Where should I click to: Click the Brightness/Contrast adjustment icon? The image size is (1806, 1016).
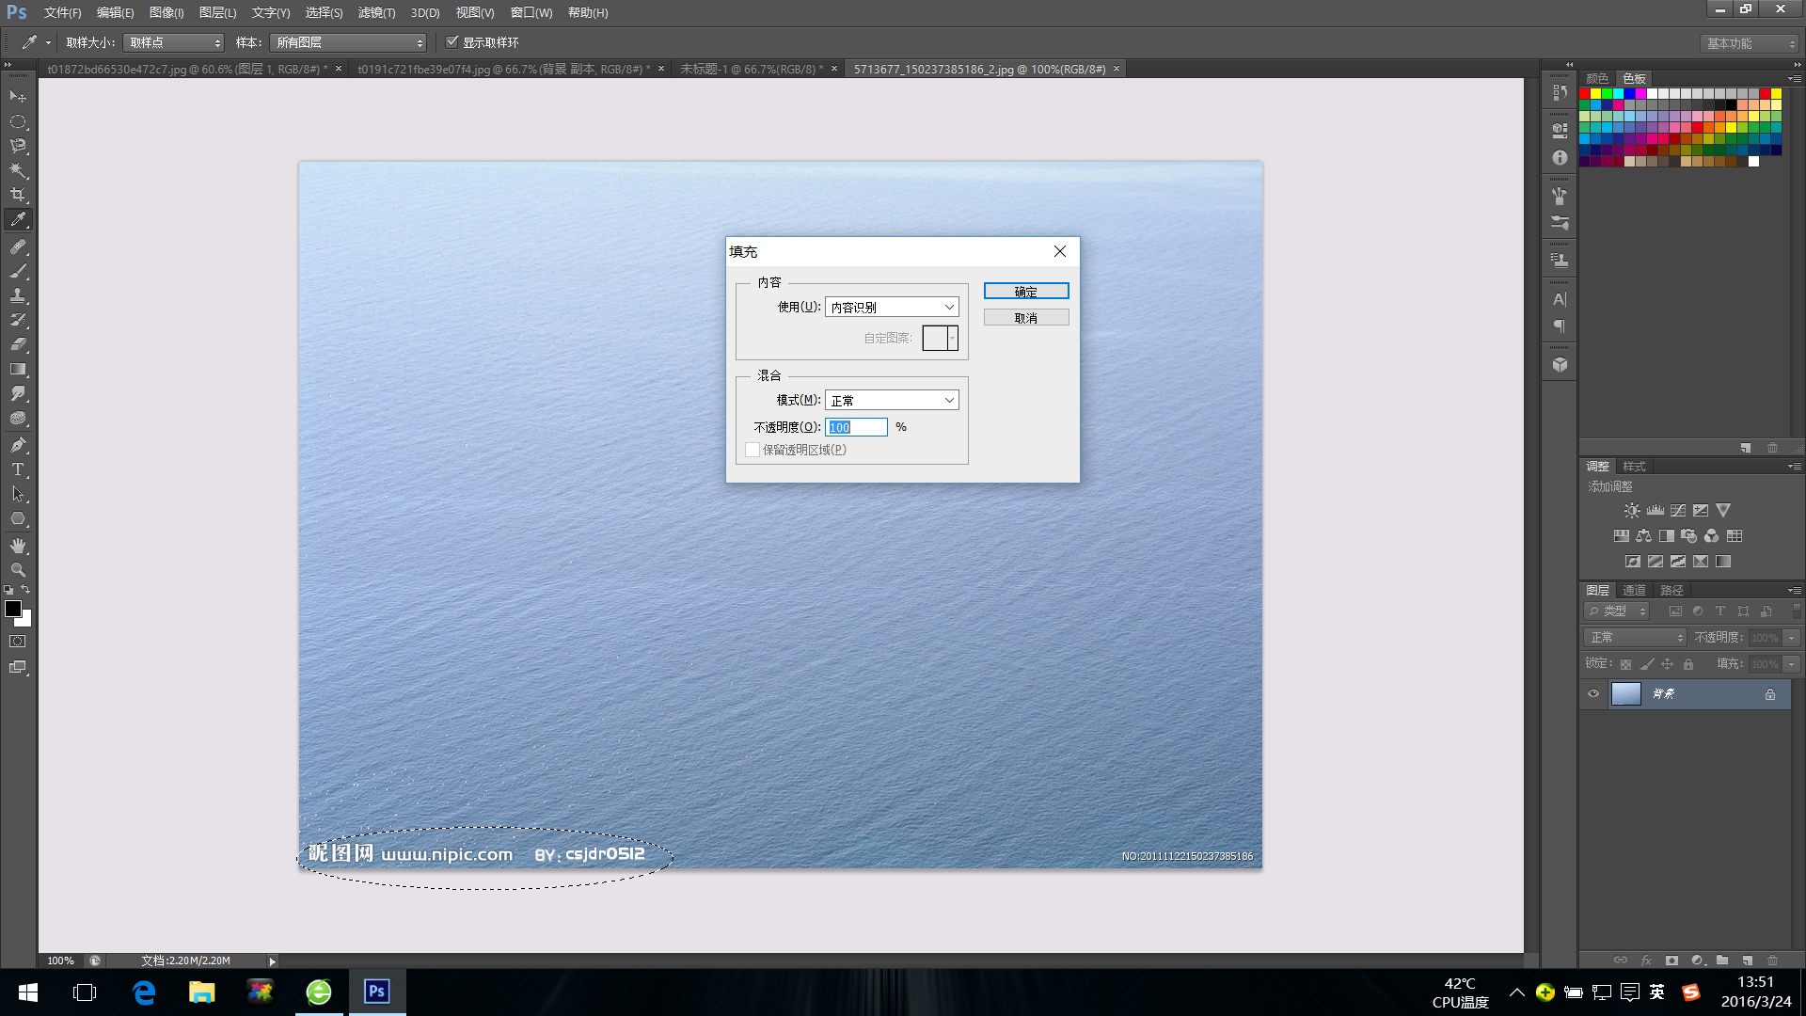click(x=1632, y=511)
